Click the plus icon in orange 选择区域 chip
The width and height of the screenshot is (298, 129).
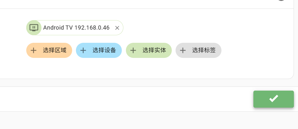(x=34, y=50)
